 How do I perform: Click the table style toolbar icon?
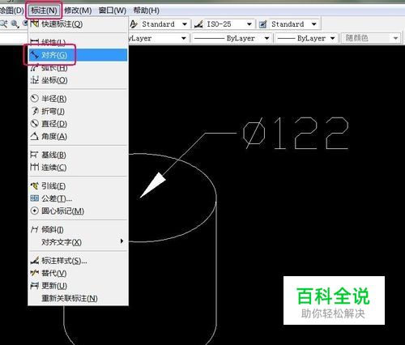(x=263, y=24)
